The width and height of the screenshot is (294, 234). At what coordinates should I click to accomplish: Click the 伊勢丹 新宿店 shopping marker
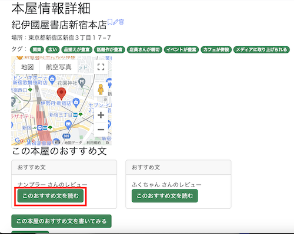[x=76, y=103]
